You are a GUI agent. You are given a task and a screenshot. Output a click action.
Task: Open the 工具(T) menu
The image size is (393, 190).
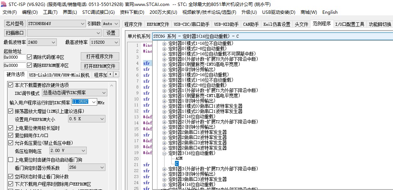pyautogui.click(x=50, y=12)
